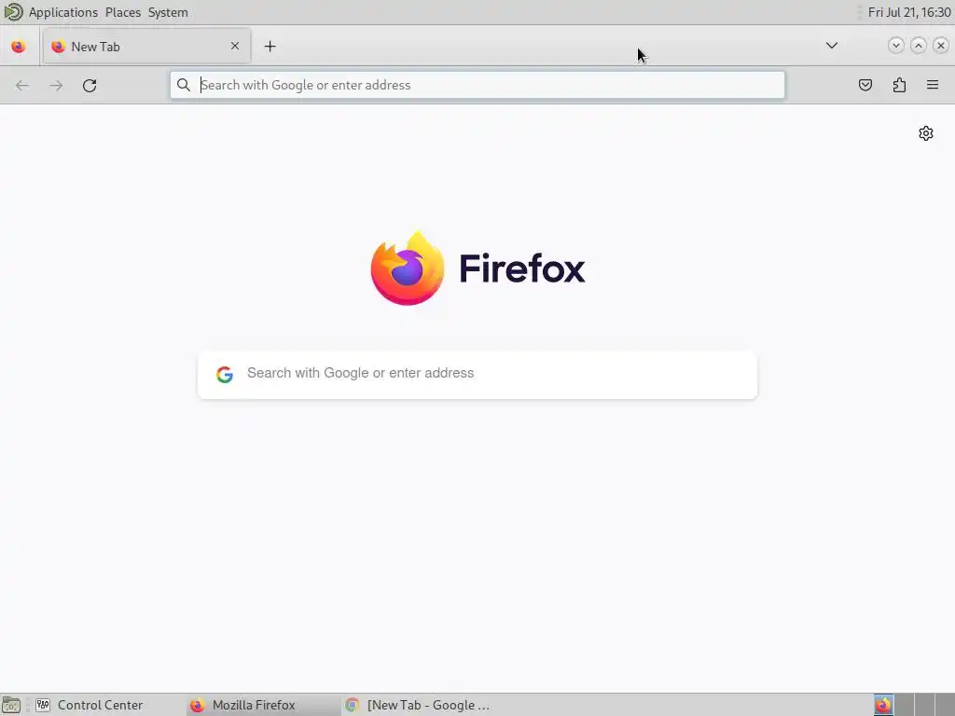Open the Firefox hamburger menu
955x716 pixels.
coord(933,85)
